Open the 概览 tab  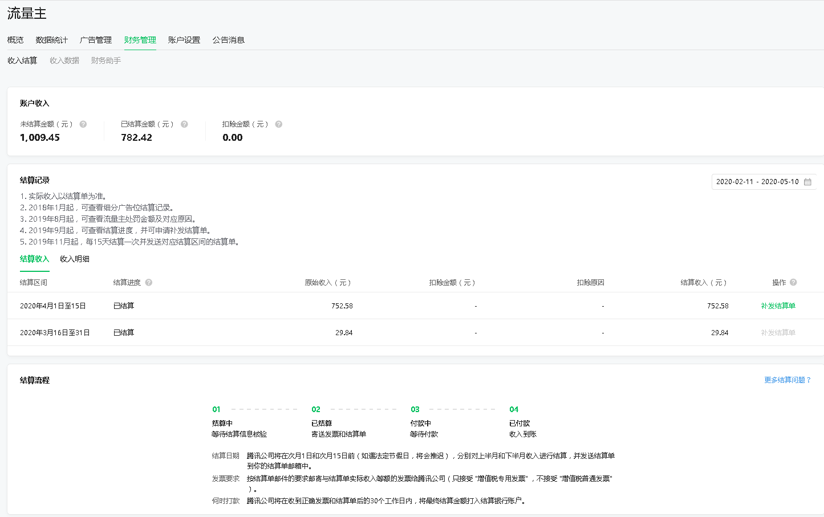pos(15,40)
